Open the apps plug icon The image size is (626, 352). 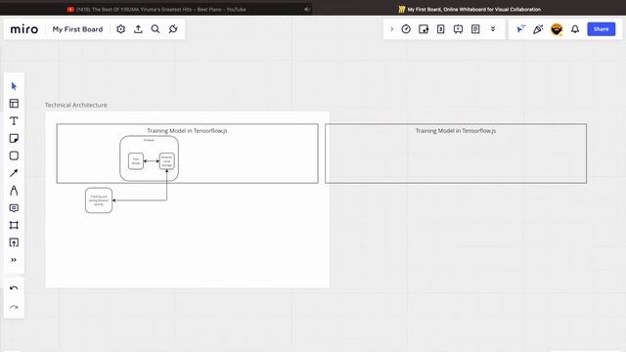[173, 29]
